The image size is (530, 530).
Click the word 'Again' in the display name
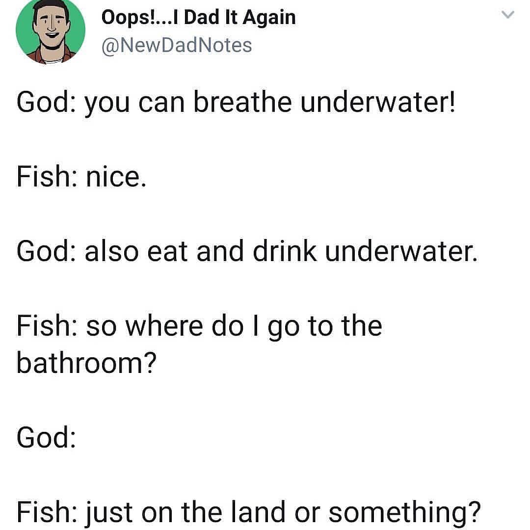pos(269,19)
